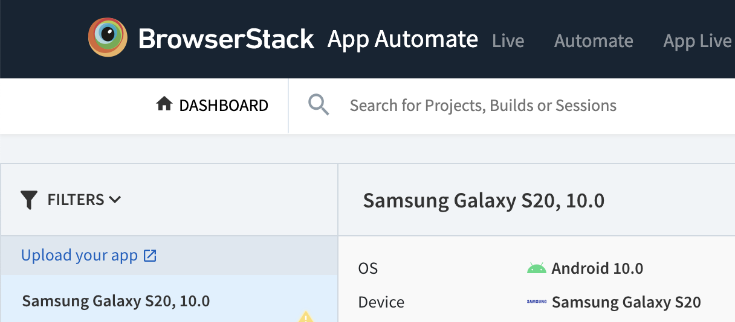This screenshot has width=735, height=322.
Task: Click the green Android robot icon
Action: click(536, 268)
